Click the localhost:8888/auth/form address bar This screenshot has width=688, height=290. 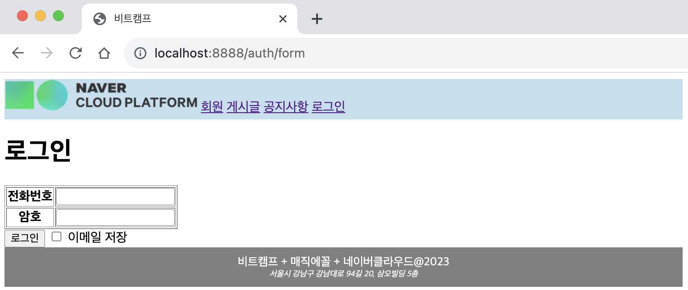[229, 53]
